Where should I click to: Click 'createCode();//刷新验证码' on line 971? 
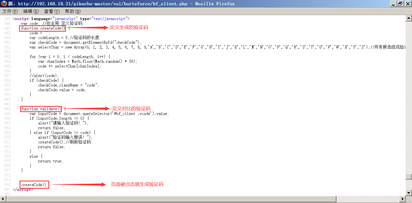pyautogui.click(x=65, y=142)
